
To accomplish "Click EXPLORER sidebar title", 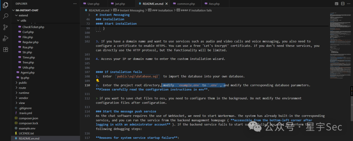I will (21, 4).
